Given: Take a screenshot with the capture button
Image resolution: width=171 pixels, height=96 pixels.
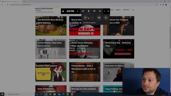Looking at the screenshot, I should (85, 18).
